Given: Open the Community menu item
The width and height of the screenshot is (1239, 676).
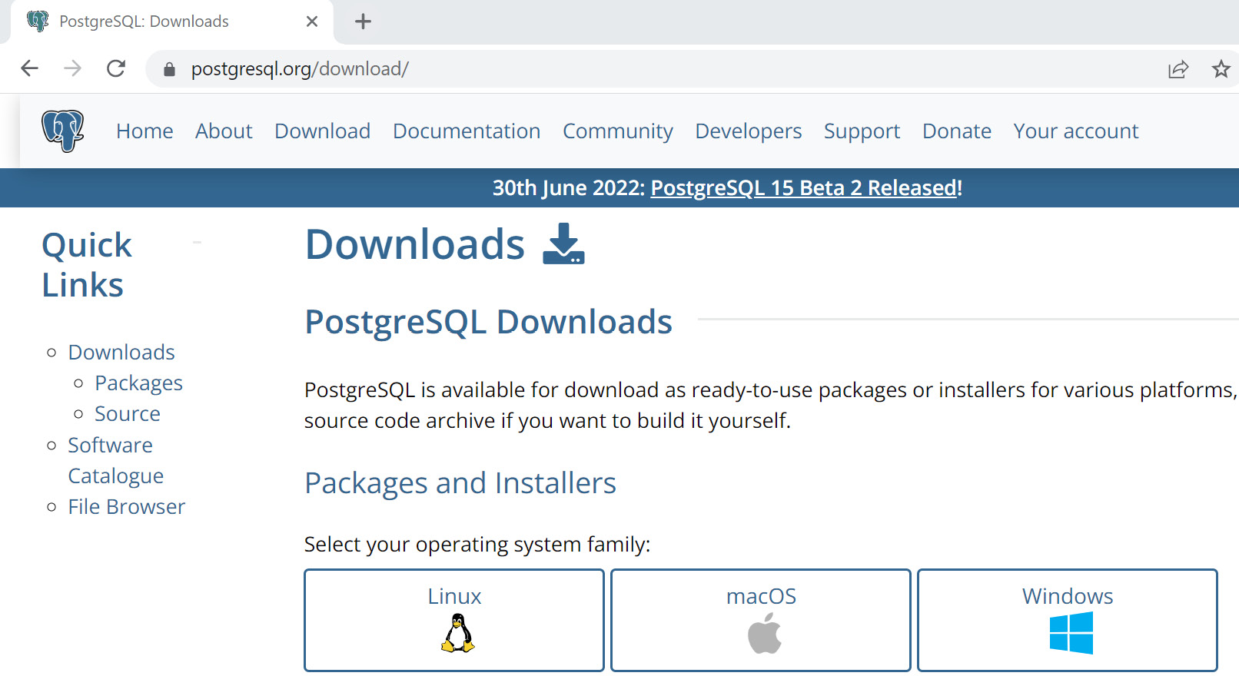Looking at the screenshot, I should (x=618, y=131).
